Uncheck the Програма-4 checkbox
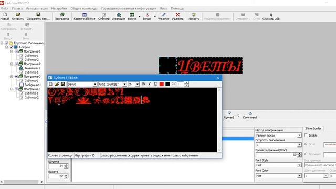This screenshot has height=189, width=336. coord(16,89)
